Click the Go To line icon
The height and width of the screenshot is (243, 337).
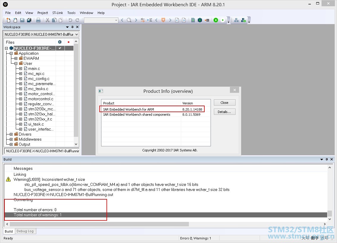coord(150,20)
